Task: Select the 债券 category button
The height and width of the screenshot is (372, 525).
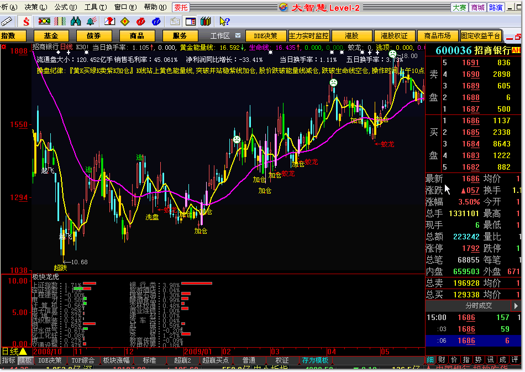Action: coord(94,36)
